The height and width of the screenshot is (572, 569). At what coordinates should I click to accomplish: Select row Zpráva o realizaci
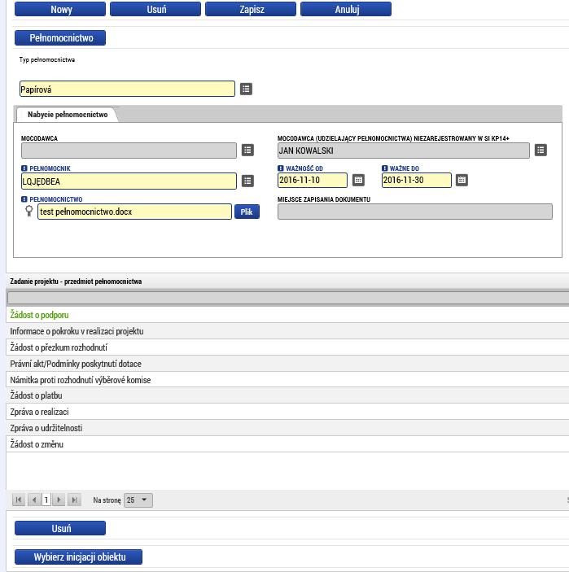pos(287,412)
